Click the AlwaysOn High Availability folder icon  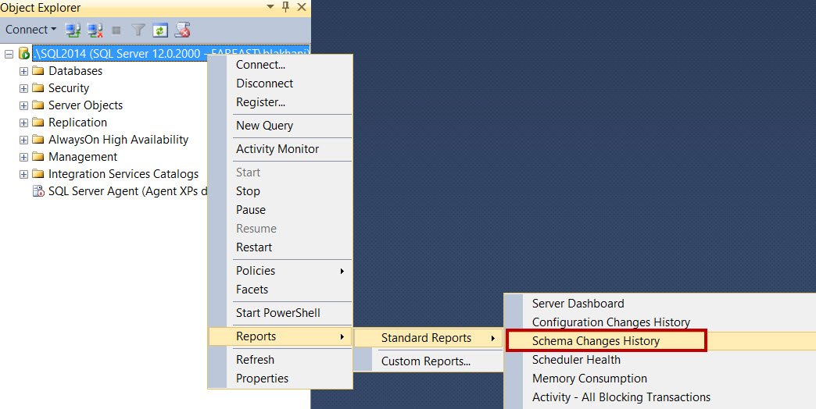[x=38, y=139]
